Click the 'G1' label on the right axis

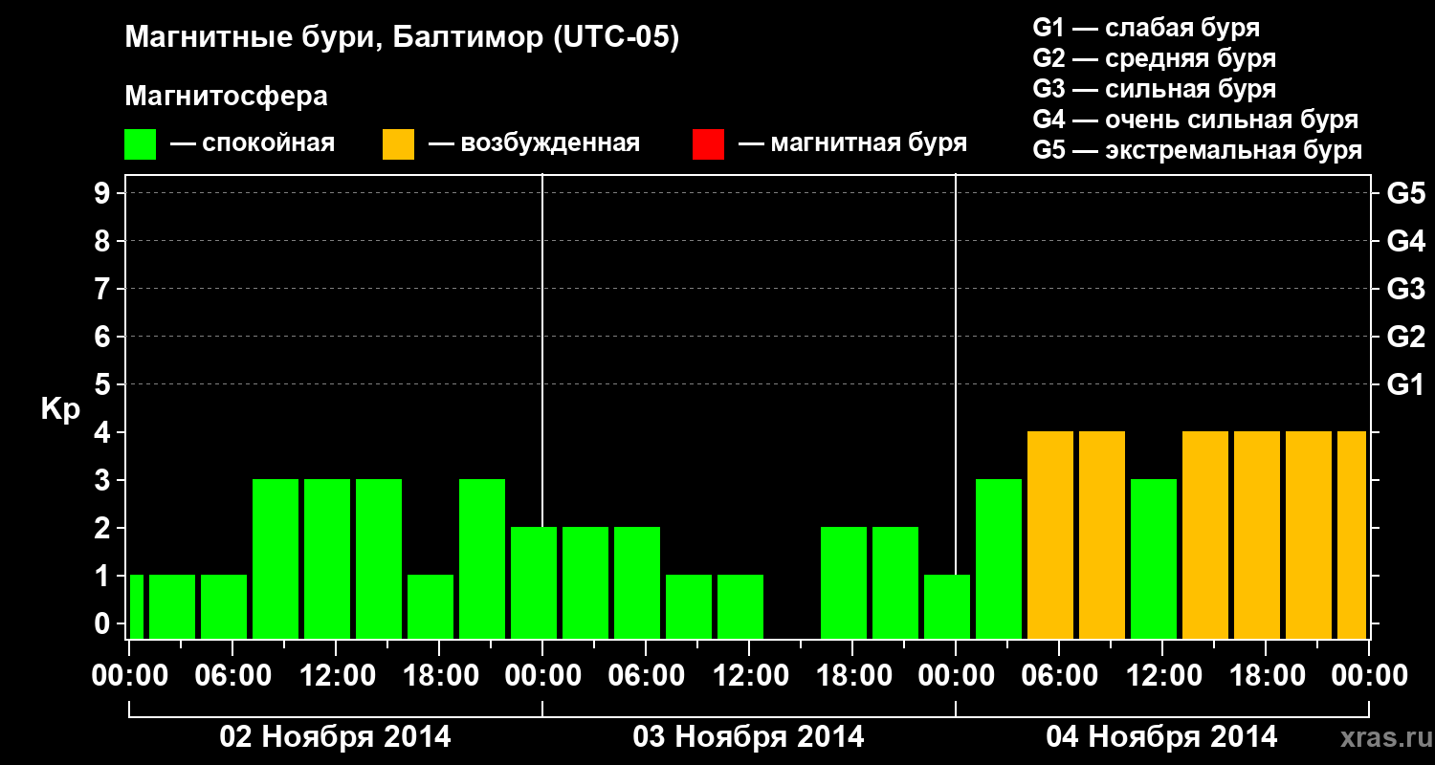click(1406, 384)
